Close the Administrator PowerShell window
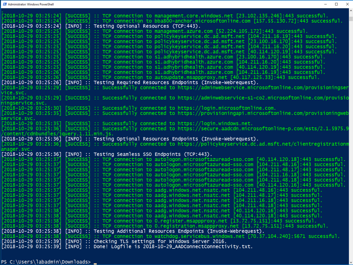Image resolution: width=353 pixels, height=265 pixels. click(x=347, y=4)
